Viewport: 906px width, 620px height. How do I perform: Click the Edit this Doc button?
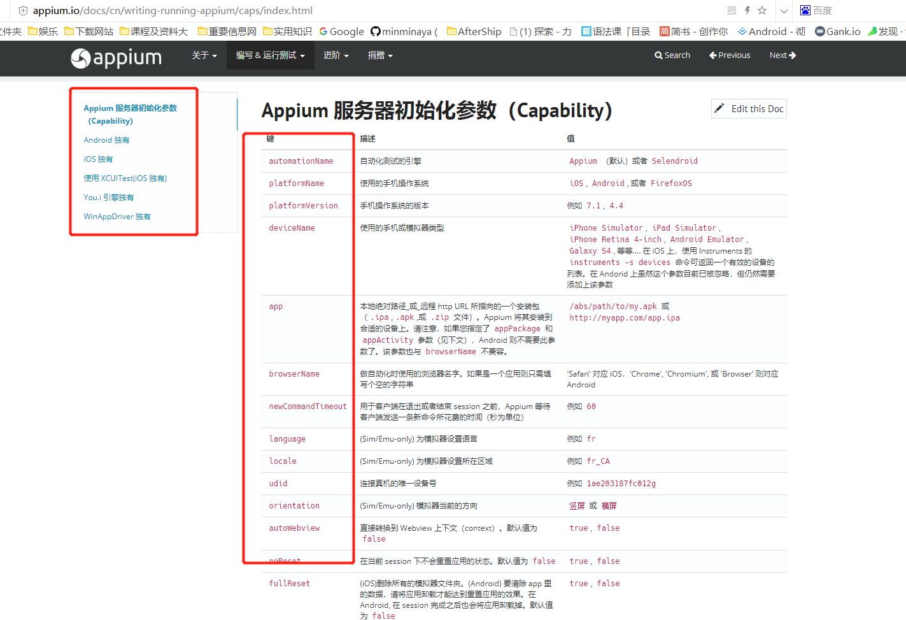click(x=748, y=108)
